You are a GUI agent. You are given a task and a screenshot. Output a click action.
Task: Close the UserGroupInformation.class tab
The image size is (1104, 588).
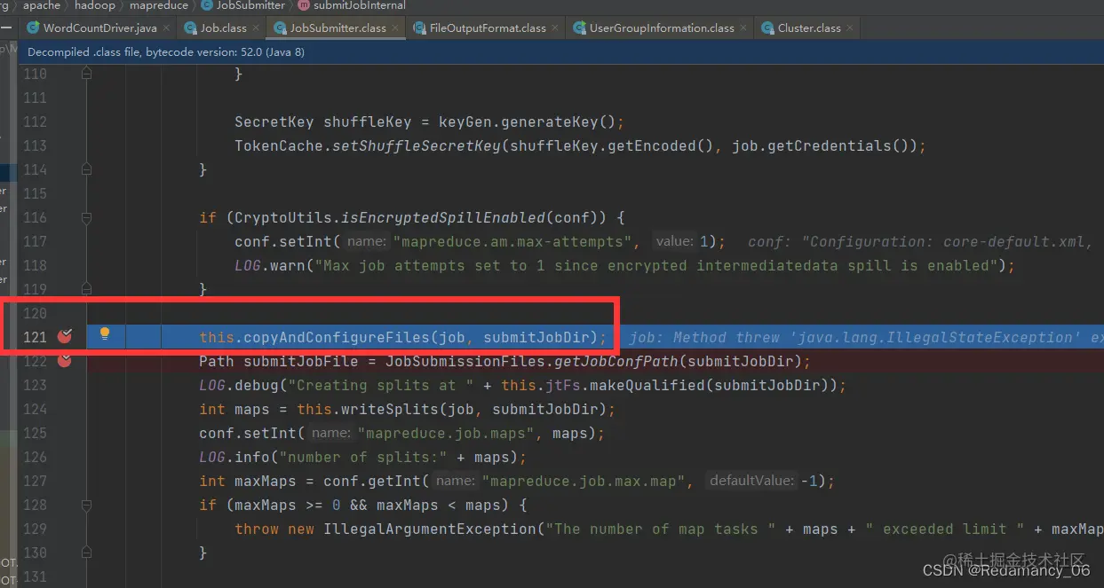point(743,28)
